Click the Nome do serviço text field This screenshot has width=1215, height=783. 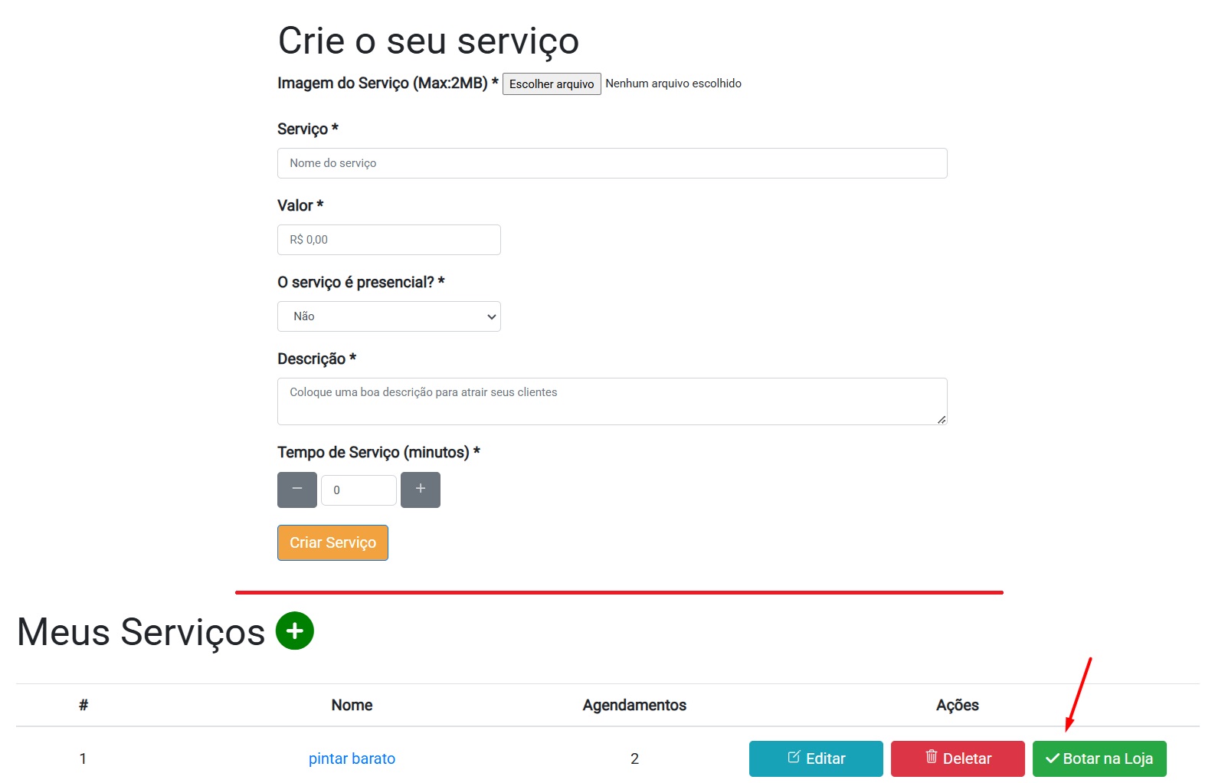(611, 162)
